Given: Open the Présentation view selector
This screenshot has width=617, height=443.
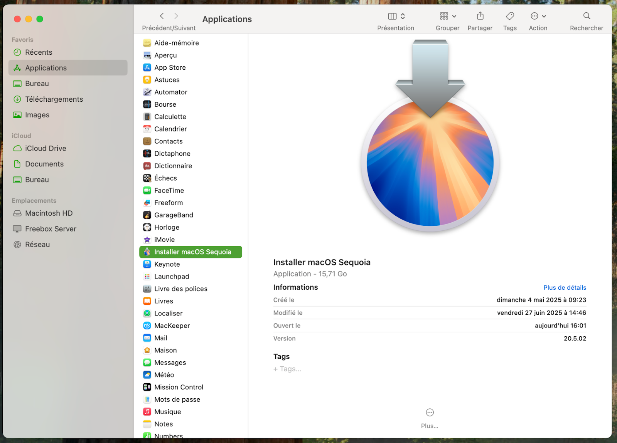Looking at the screenshot, I should (x=395, y=16).
